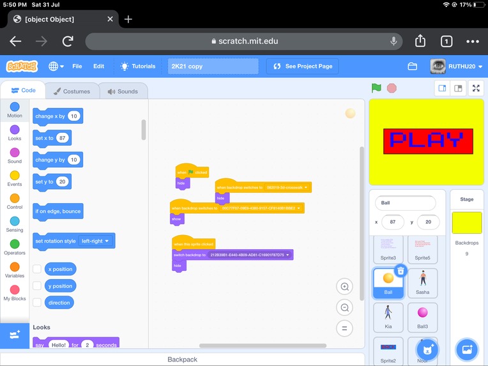
Task: Open the Add Extension button
Action: click(15, 335)
